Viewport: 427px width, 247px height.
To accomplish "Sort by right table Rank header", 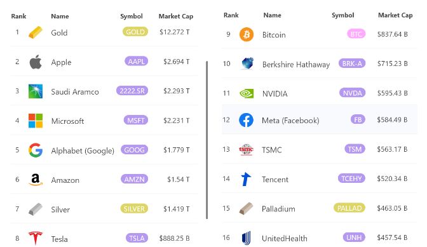I will 231,15.
